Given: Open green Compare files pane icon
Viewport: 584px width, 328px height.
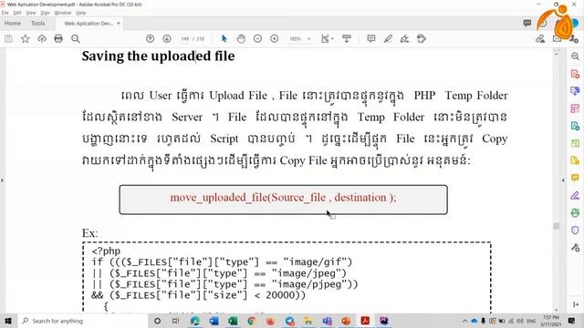Looking at the screenshot, I should point(575,143).
